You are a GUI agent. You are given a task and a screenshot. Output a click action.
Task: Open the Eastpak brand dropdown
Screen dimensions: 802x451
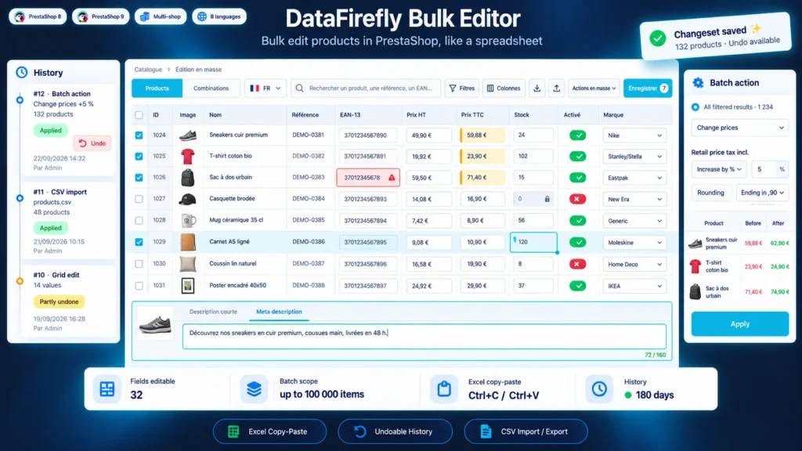634,178
